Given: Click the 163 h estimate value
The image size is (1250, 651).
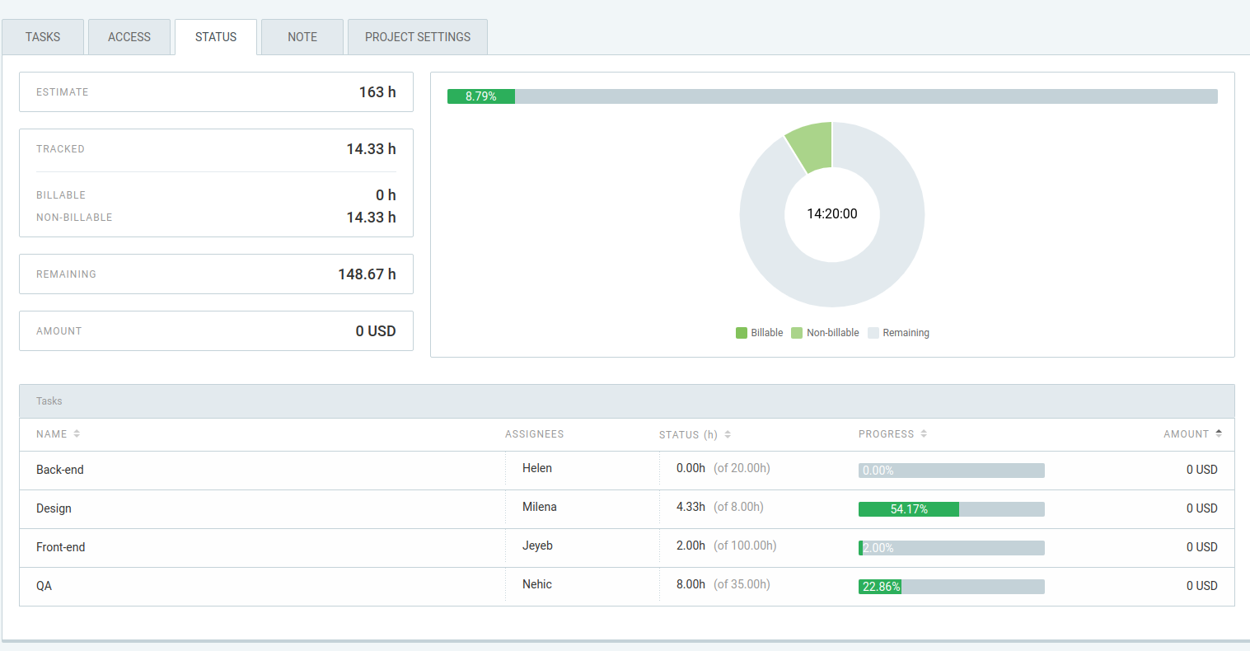Looking at the screenshot, I should click(377, 92).
